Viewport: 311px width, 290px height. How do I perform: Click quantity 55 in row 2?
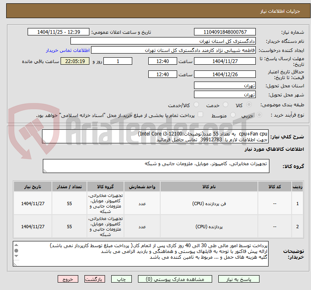tap(69, 227)
